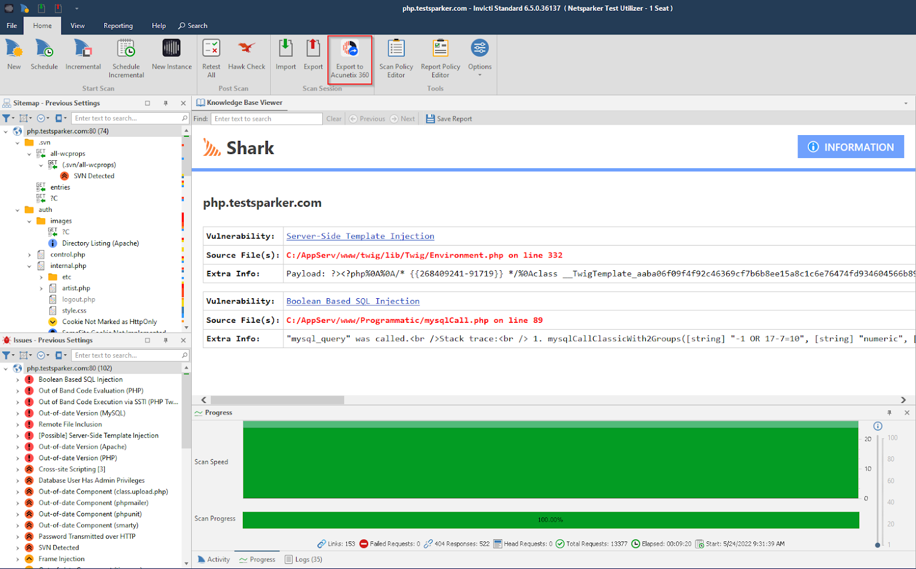Switch to the Home ribbon tab
This screenshot has height=569, width=916.
[42, 26]
